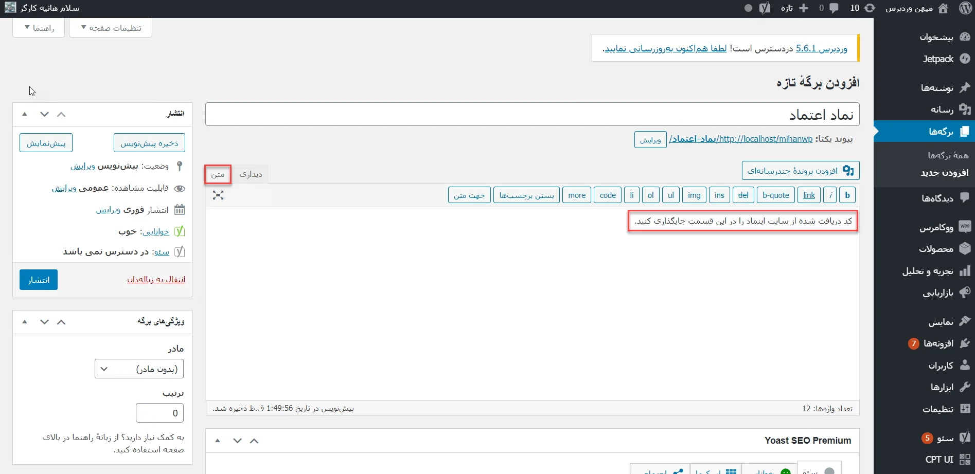Click in the page title field نماد اعتماد
This screenshot has height=474, width=975.
click(533, 114)
